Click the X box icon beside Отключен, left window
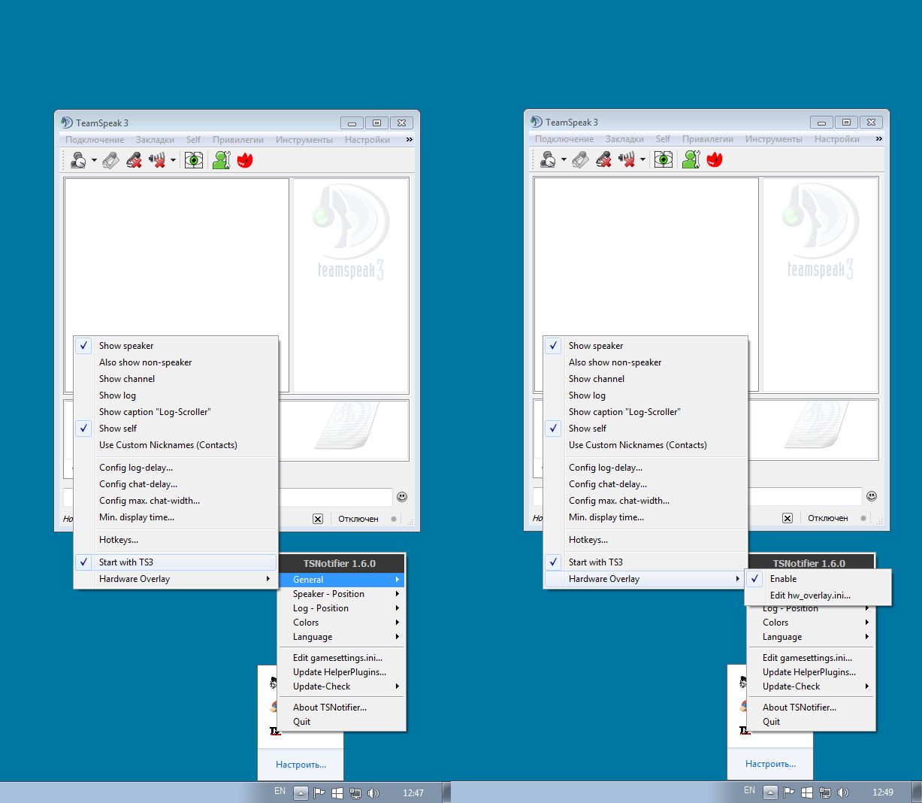The height and width of the screenshot is (803, 922). click(318, 519)
